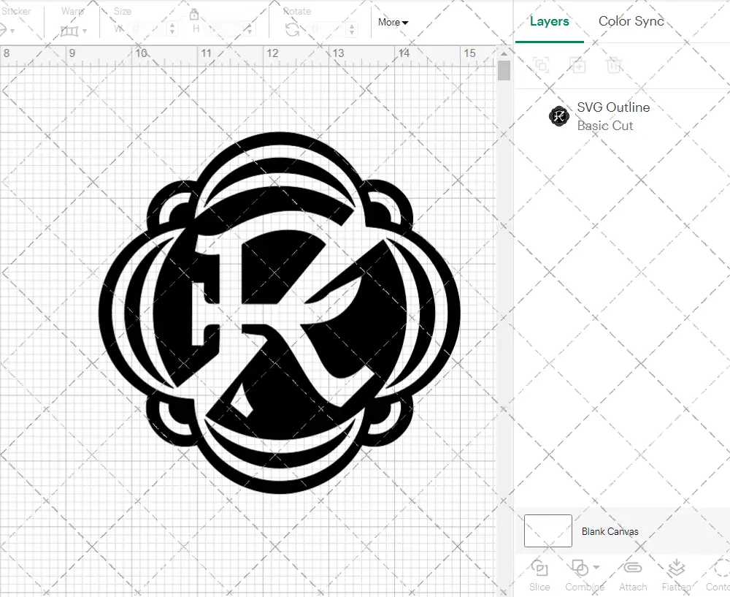Click the Slice tool icon
The image size is (730, 597).
pyautogui.click(x=539, y=569)
